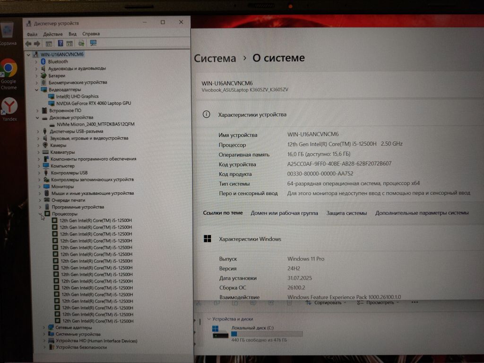Image resolution: width=484 pixels, height=363 pixels.
Task: Click the Back arrow in Device Manager toolbar
Action: coord(28,43)
